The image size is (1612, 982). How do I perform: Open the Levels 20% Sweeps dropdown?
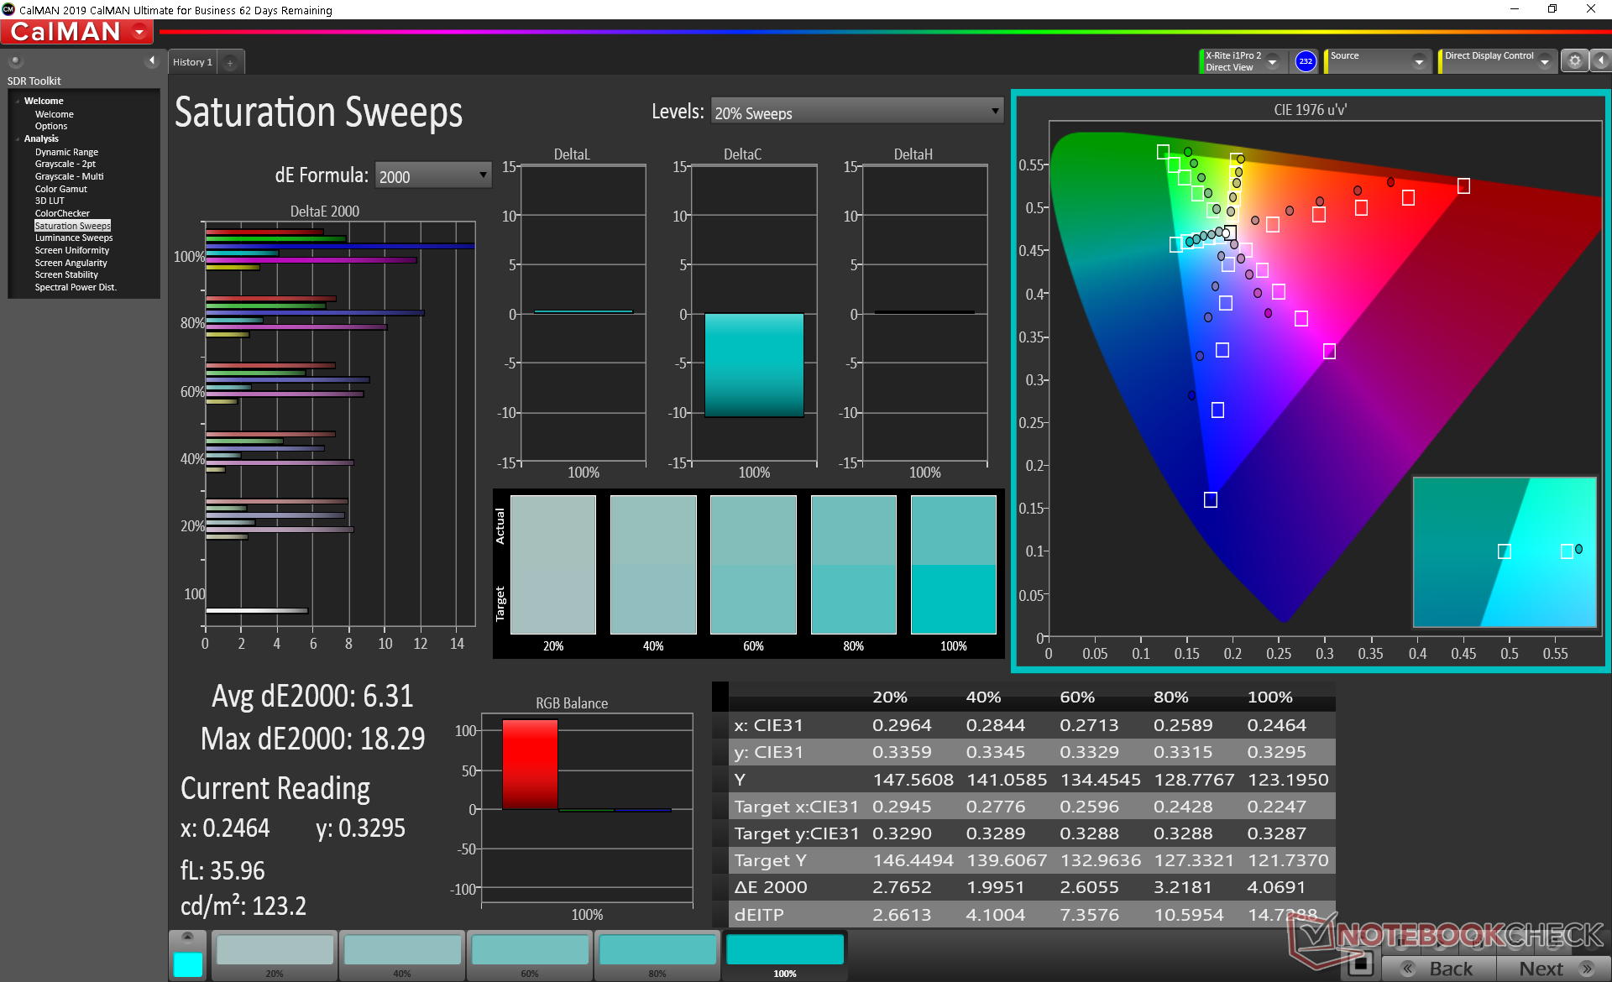click(x=856, y=112)
